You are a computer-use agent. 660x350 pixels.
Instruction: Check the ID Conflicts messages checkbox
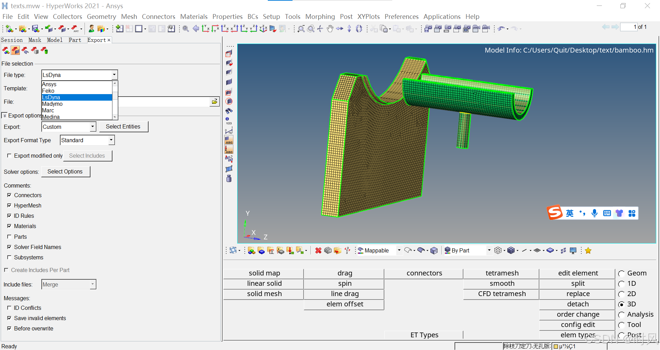point(9,308)
